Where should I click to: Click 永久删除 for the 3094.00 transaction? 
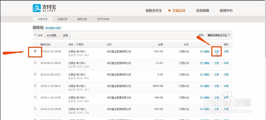point(205,86)
